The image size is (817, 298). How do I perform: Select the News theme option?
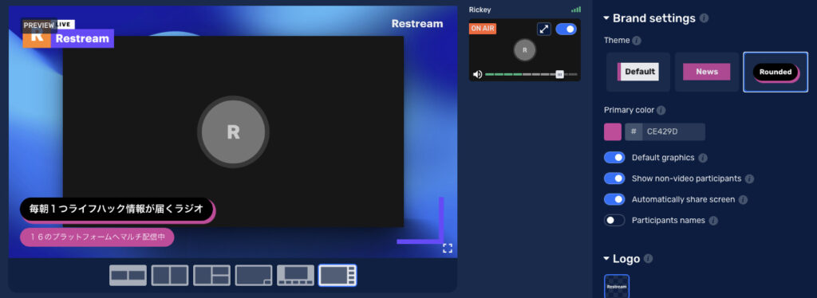click(707, 72)
